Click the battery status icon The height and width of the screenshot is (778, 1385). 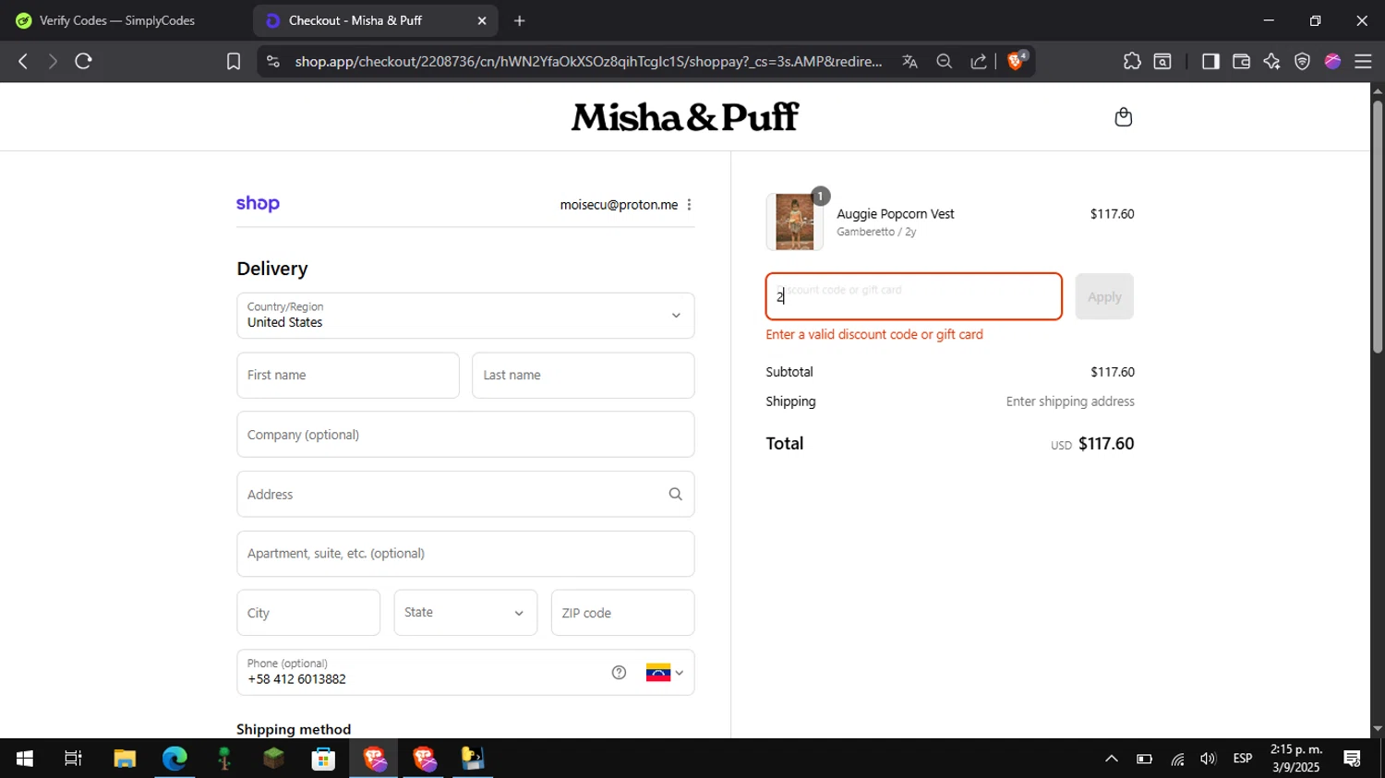click(x=1145, y=759)
